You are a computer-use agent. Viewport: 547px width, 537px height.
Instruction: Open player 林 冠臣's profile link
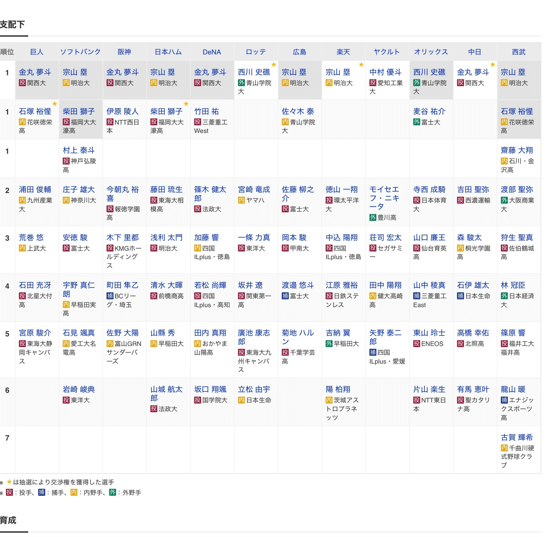tap(513, 285)
